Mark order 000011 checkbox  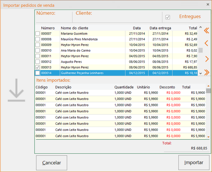[x=37, y=56]
